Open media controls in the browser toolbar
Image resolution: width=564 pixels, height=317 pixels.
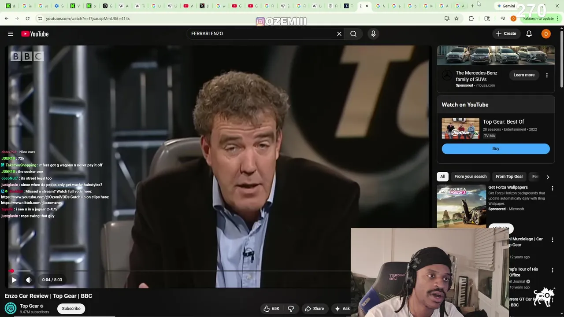[502, 18]
